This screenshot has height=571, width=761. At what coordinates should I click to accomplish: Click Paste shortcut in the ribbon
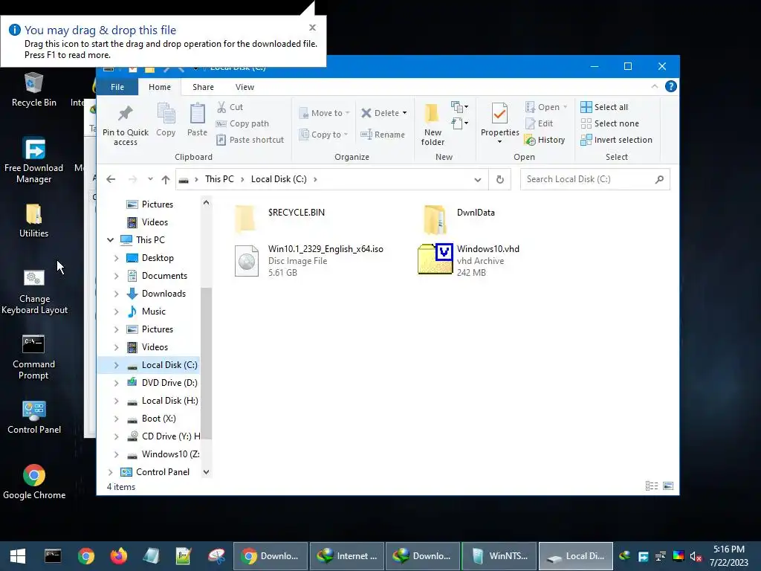click(250, 140)
